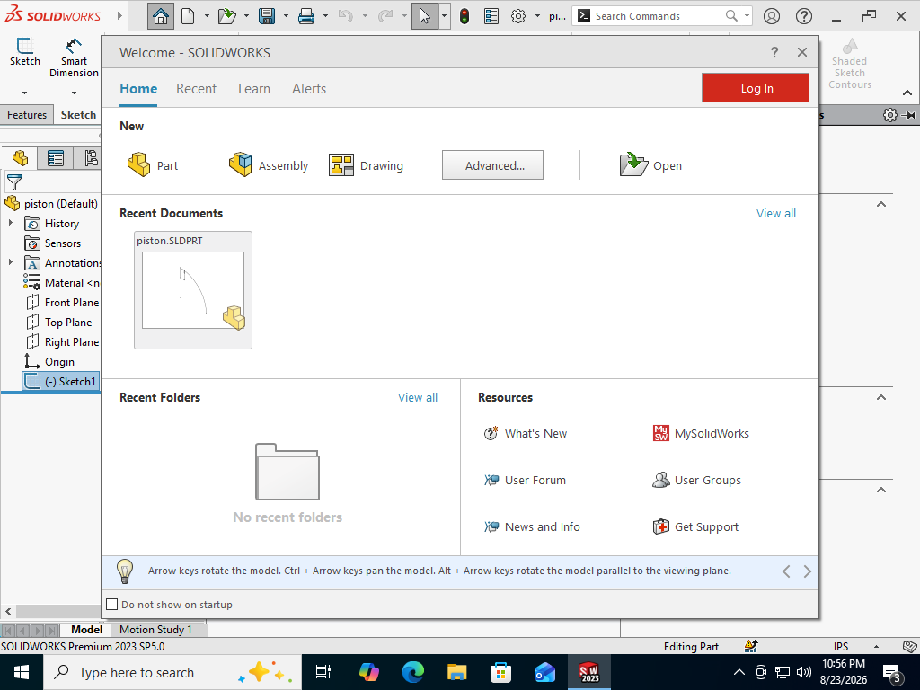Show the next tip arrow
The image size is (920, 690).
point(808,571)
